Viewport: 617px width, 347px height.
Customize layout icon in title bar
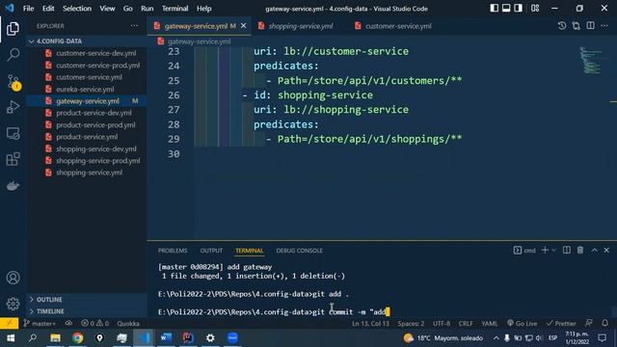click(x=535, y=9)
